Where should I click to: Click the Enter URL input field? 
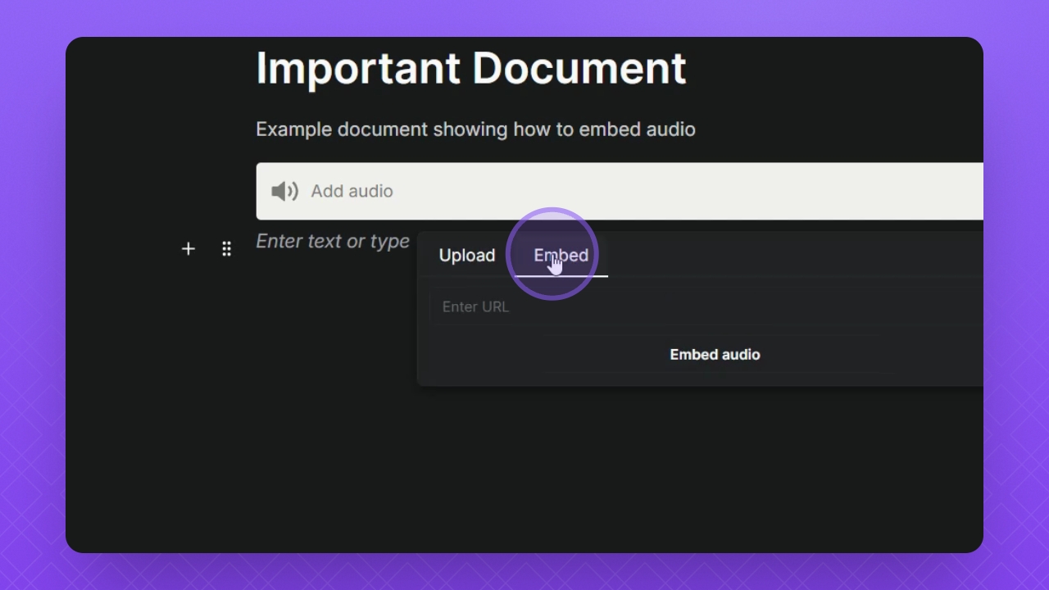point(706,306)
